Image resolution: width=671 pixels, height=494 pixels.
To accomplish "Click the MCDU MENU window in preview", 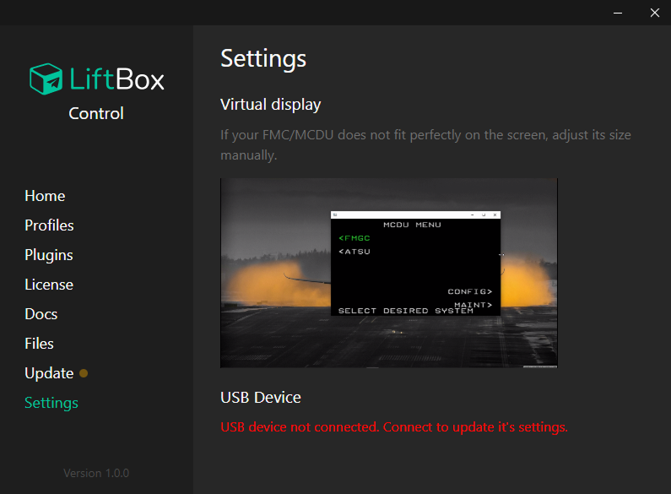I will [415, 263].
